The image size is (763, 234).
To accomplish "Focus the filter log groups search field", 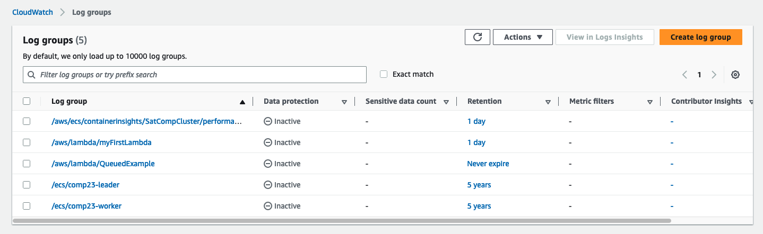I will coord(195,75).
